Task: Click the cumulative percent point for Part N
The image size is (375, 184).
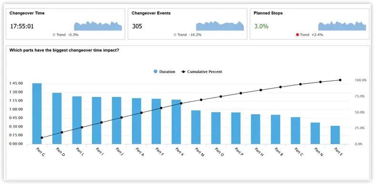Action: coord(320,82)
